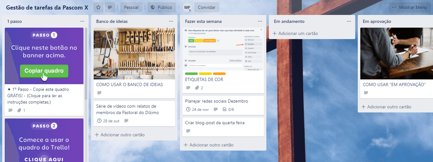This screenshot has width=433, height=162.
Task: Click the 28 de out due date badge
Action: pos(108,121)
